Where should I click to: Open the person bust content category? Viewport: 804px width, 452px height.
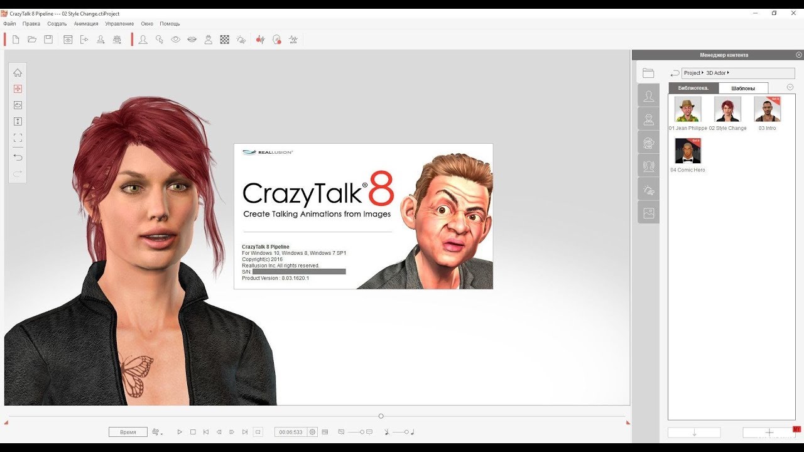tap(648, 119)
